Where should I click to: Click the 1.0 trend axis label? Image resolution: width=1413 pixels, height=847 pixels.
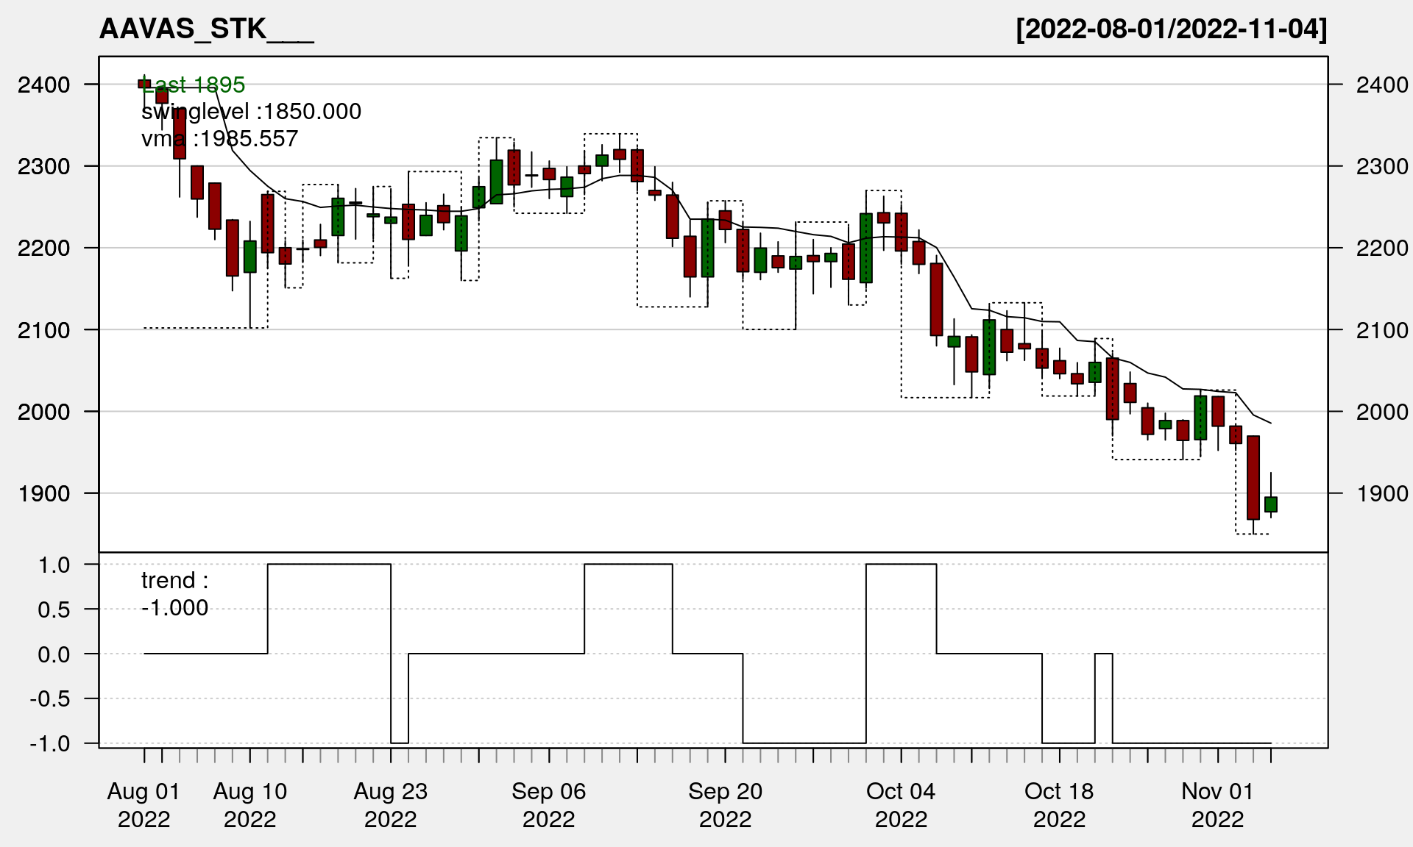[54, 565]
